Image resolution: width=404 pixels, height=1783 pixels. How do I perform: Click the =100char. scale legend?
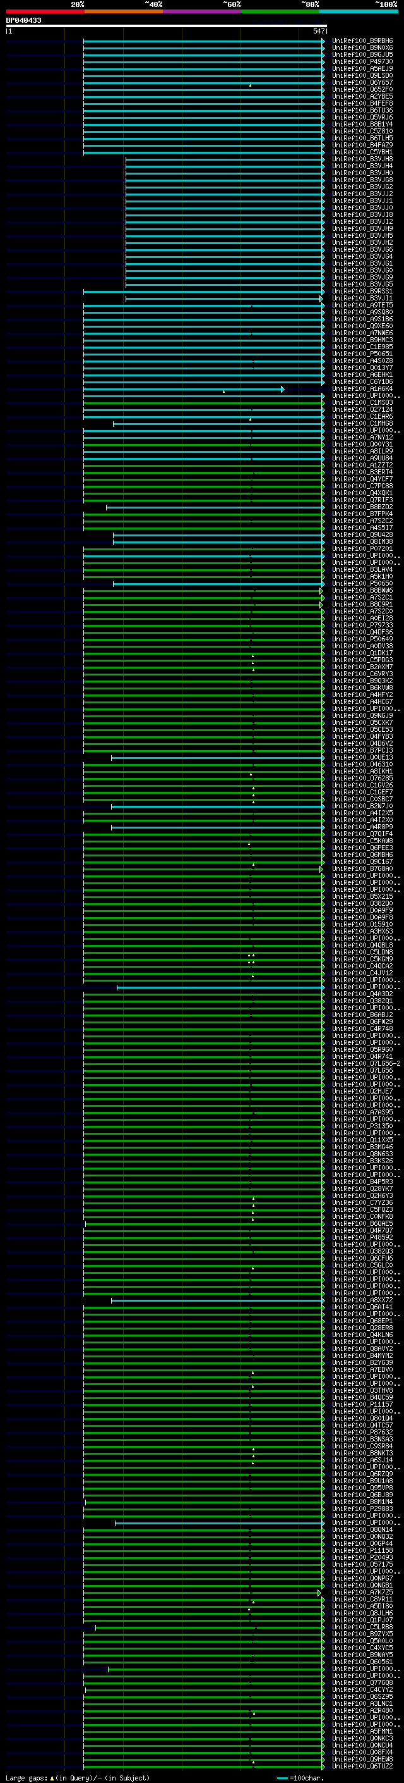coord(300,1778)
